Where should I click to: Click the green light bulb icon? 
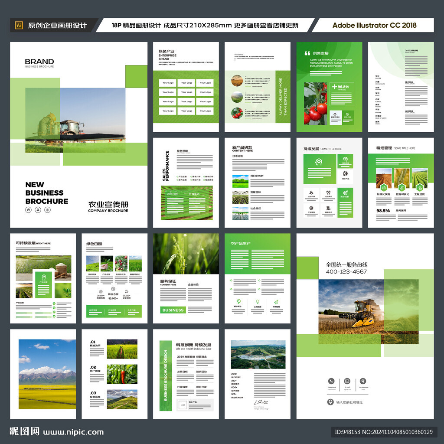pos(258,302)
